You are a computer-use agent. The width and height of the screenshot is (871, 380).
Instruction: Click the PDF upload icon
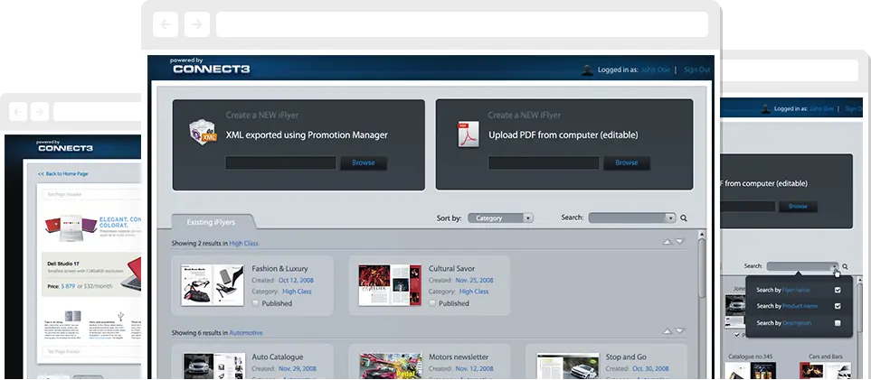466,134
